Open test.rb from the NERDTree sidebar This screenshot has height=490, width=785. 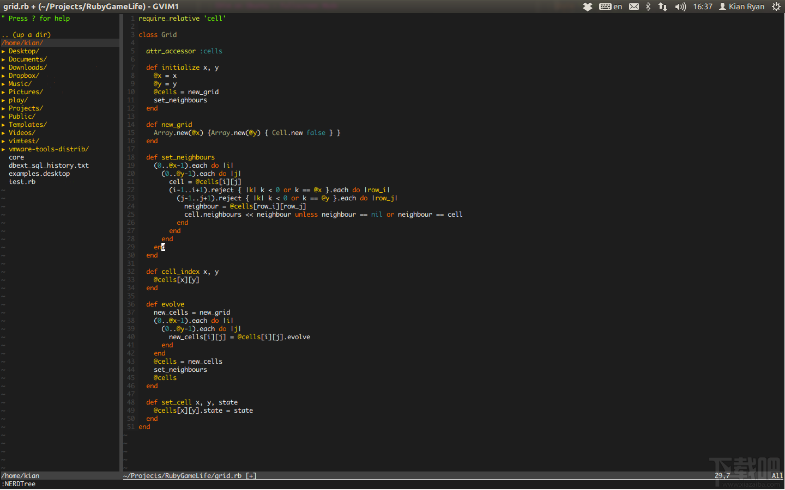(x=21, y=181)
